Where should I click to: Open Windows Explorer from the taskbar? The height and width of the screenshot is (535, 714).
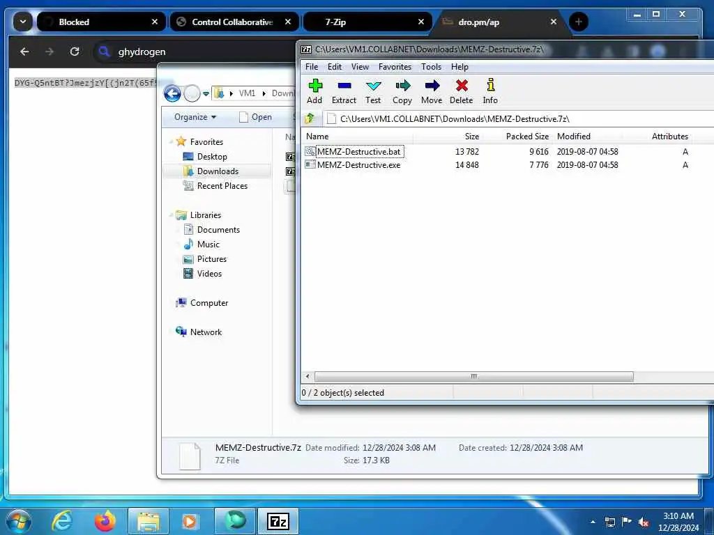tap(149, 521)
